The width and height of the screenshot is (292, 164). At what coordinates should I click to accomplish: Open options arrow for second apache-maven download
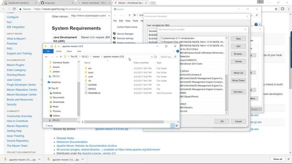coord(83,159)
